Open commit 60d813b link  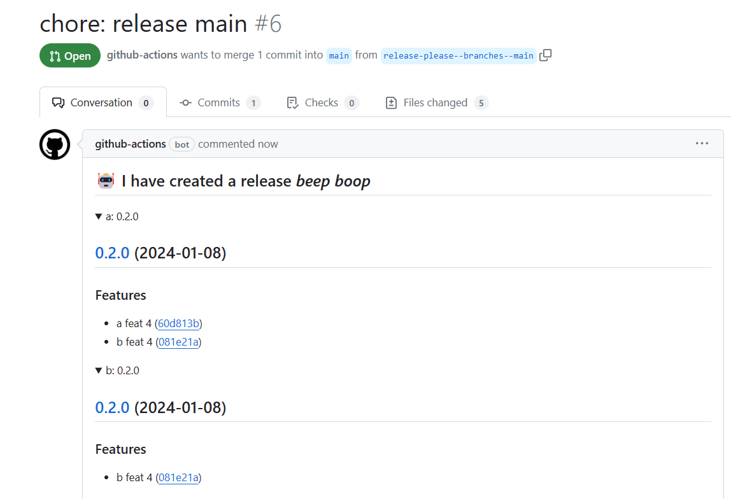(x=178, y=323)
